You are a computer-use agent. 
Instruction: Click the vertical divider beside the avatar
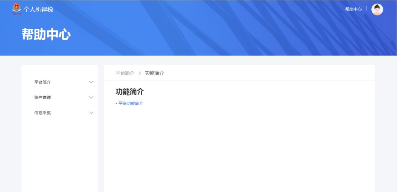pos(366,8)
